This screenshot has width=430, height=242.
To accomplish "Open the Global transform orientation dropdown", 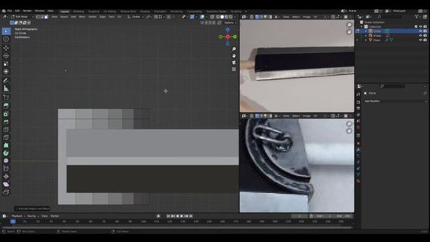I will click(136, 17).
